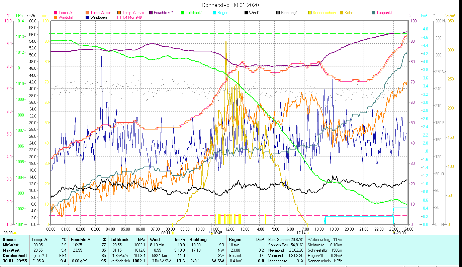Viewport: 462px width, 267px height.
Task: Click the Temp. A. max legend swatch
Action: [x=119, y=13]
